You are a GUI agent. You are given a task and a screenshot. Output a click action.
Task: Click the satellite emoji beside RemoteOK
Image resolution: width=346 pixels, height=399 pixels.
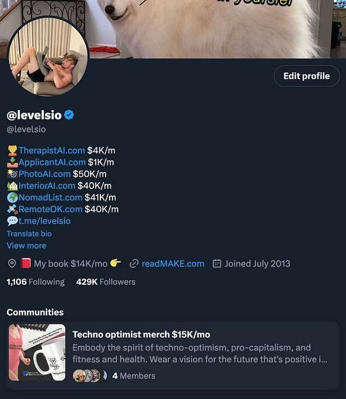pos(13,209)
